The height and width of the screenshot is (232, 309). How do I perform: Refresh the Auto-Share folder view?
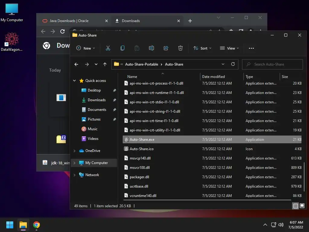[233, 64]
